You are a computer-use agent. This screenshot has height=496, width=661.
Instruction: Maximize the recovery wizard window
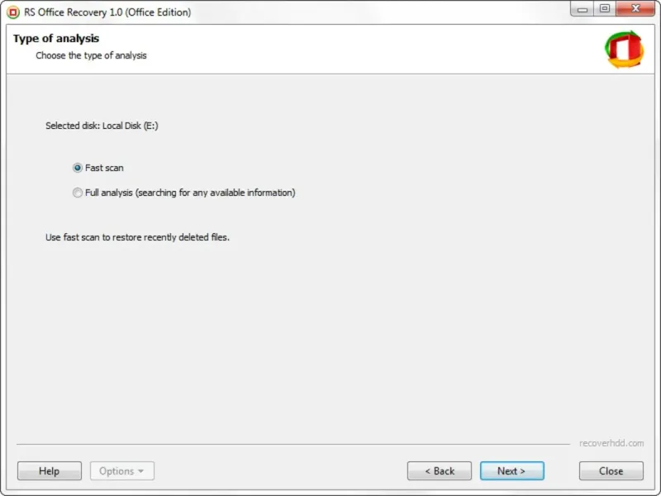(605, 9)
